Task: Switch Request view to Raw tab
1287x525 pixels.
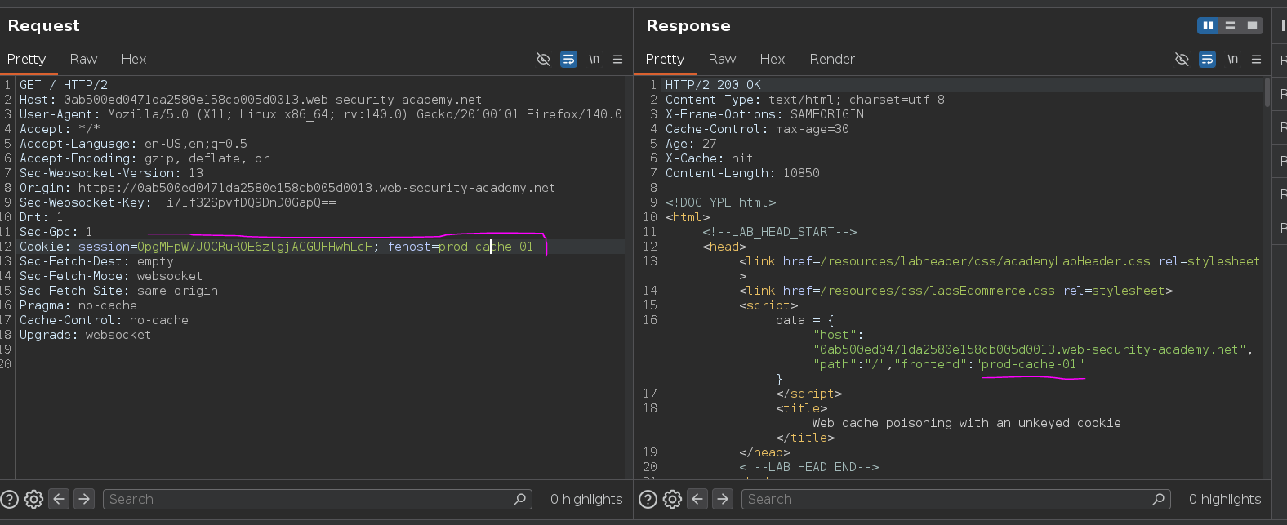Action: pyautogui.click(x=83, y=59)
